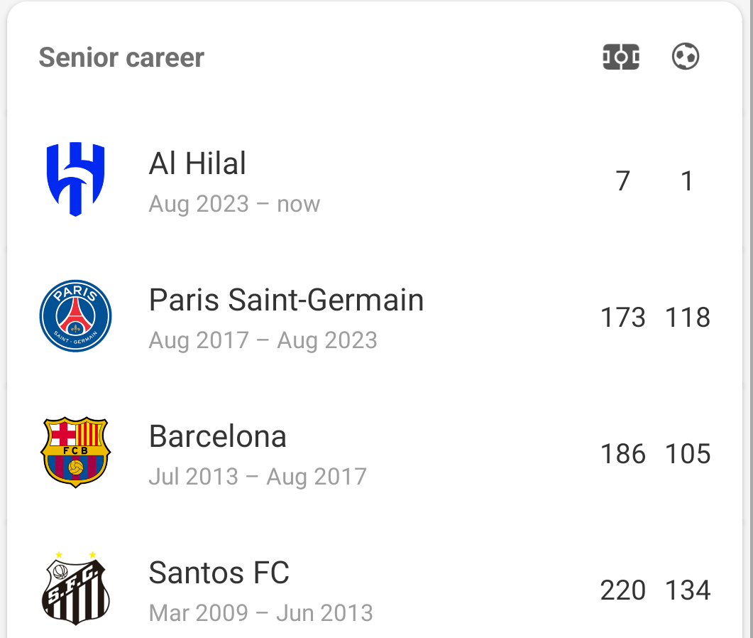753x638 pixels.
Task: Click the Barcelona FCB crest
Action: tap(75, 453)
